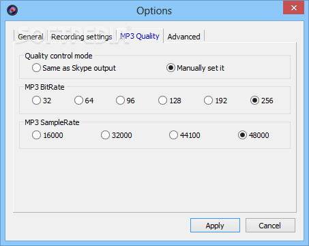309x246 pixels.
Task: Set MP3 bitrate to 64
Action: pyautogui.click(x=84, y=101)
